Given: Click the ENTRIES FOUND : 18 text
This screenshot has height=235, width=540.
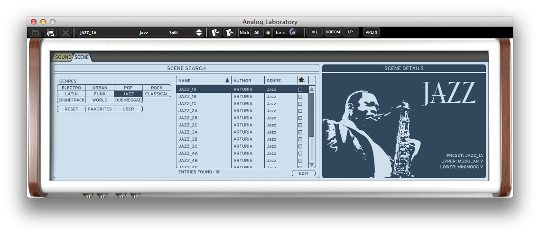Looking at the screenshot, I should pos(199,172).
